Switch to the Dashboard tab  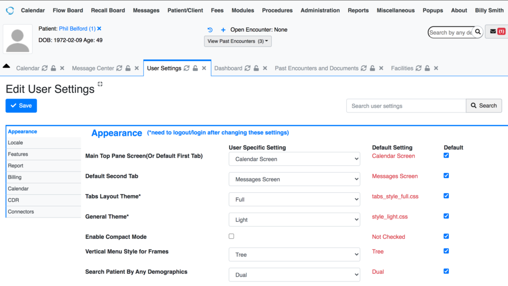pos(228,68)
